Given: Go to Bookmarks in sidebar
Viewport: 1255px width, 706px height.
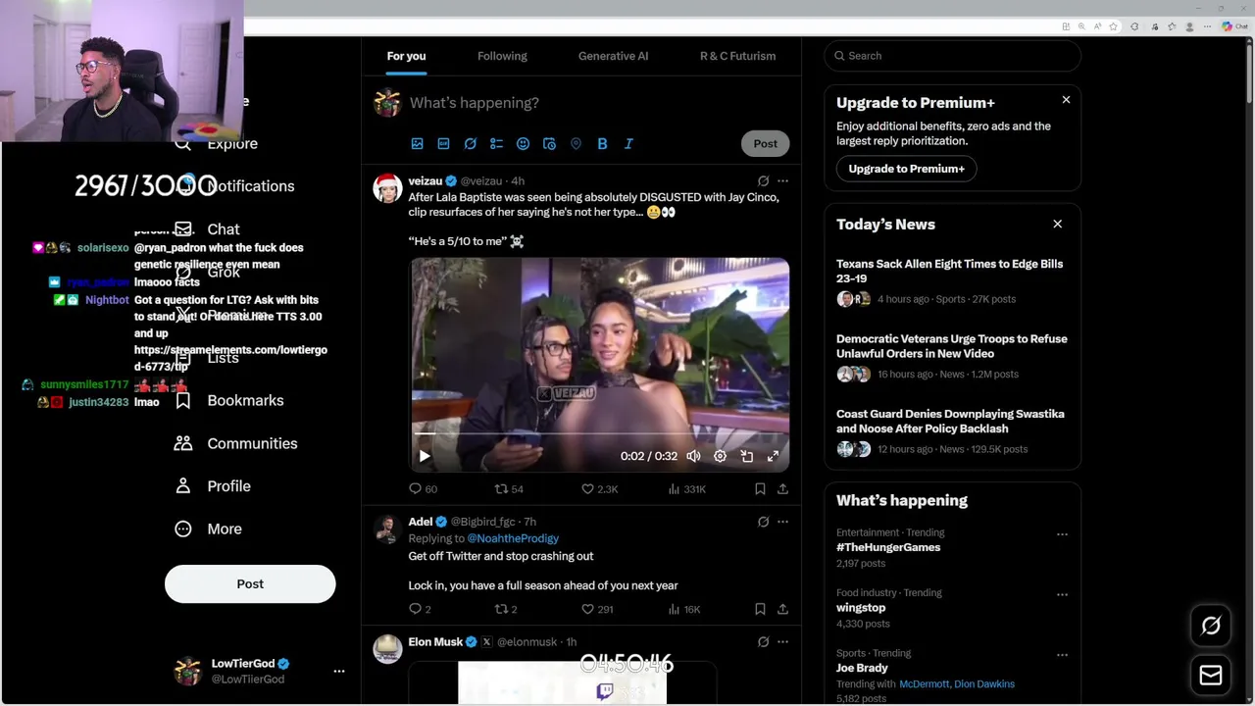Looking at the screenshot, I should click(229, 400).
